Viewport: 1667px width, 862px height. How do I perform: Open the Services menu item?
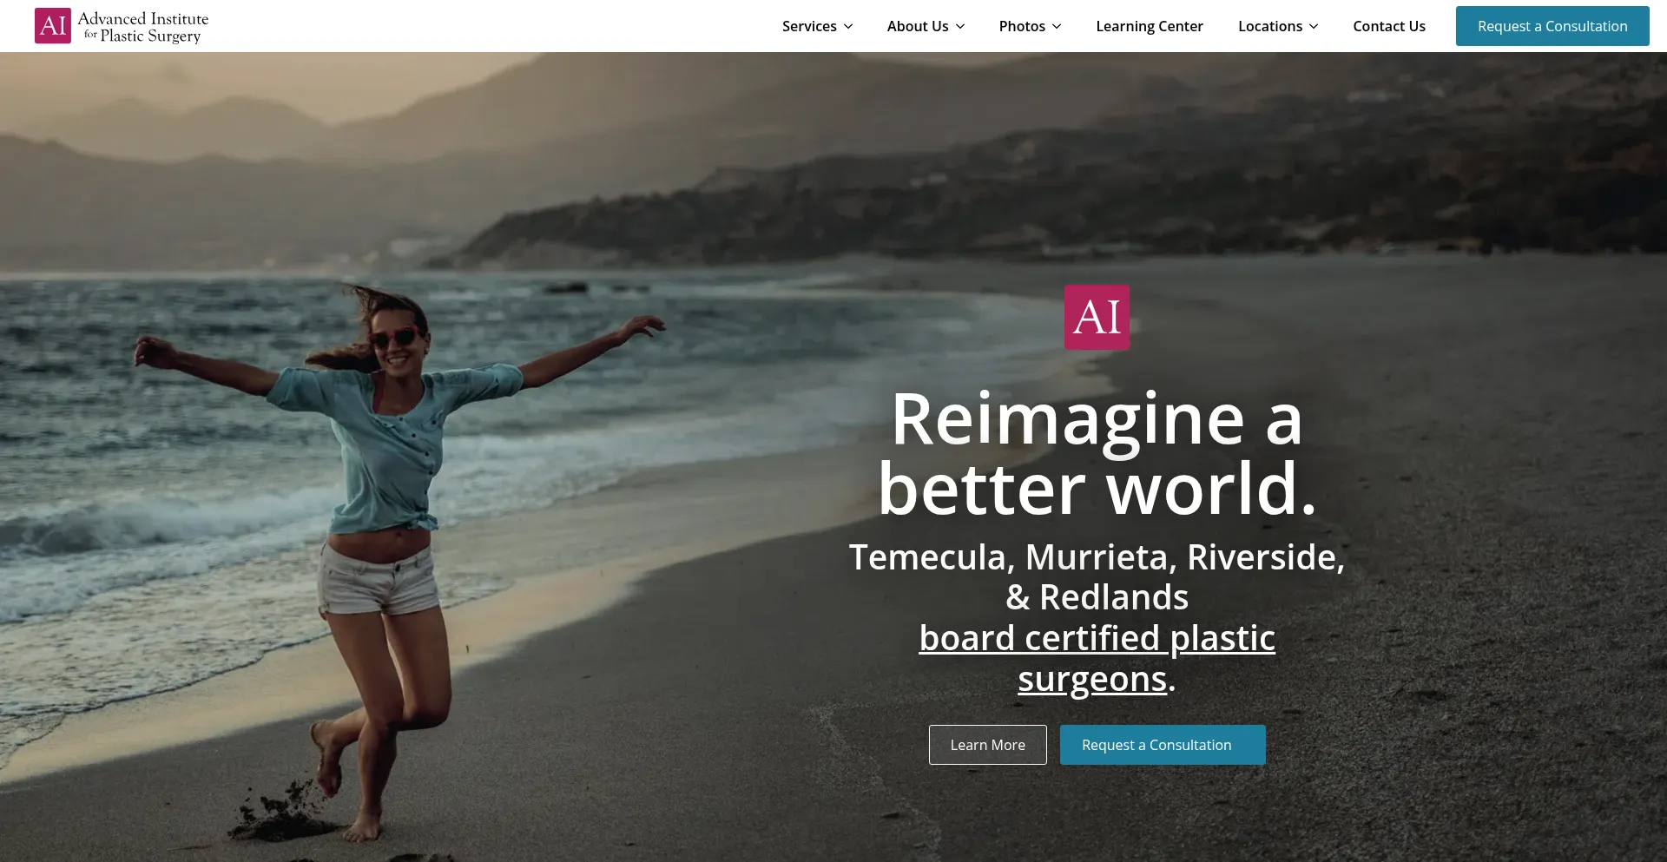pyautogui.click(x=808, y=26)
